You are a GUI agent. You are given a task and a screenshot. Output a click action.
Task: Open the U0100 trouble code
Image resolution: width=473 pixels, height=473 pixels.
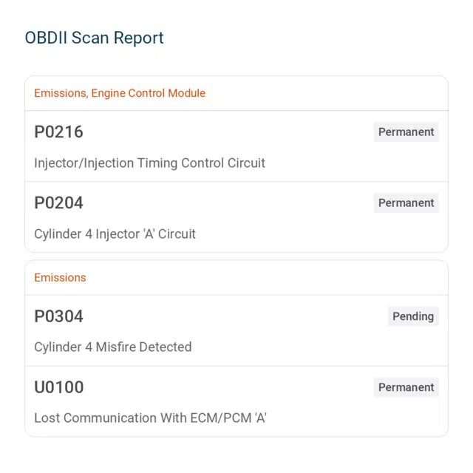pyautogui.click(x=59, y=387)
